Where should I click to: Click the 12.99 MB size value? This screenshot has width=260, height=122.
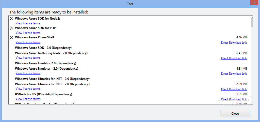(x=241, y=84)
